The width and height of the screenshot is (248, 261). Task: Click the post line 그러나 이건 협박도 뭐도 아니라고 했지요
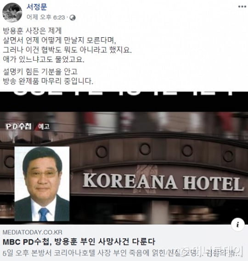[67, 50]
